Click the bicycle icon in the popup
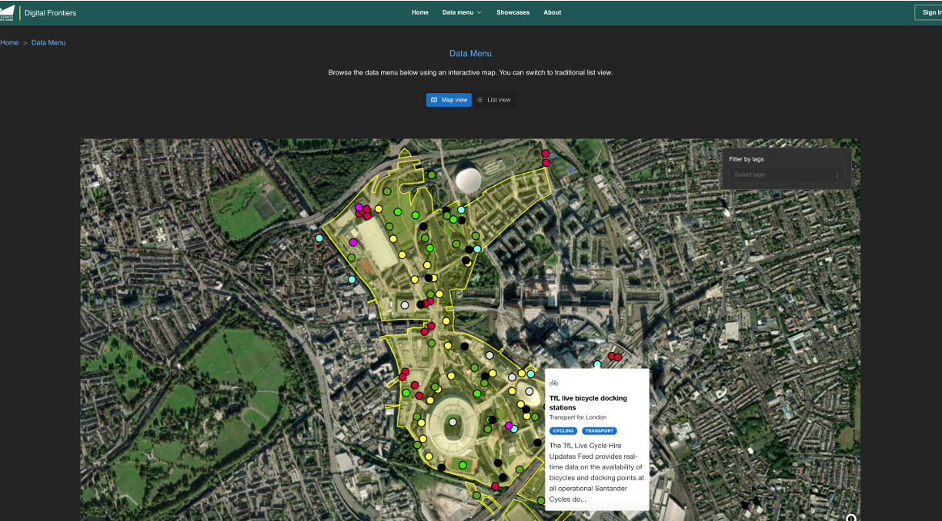Screen dimensions: 942x521 click(x=554, y=383)
